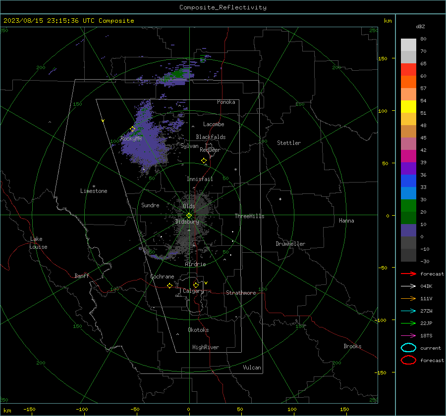This screenshot has width=446, height=416.
Task: Click the red forecast arrow in legend
Action: (x=408, y=274)
